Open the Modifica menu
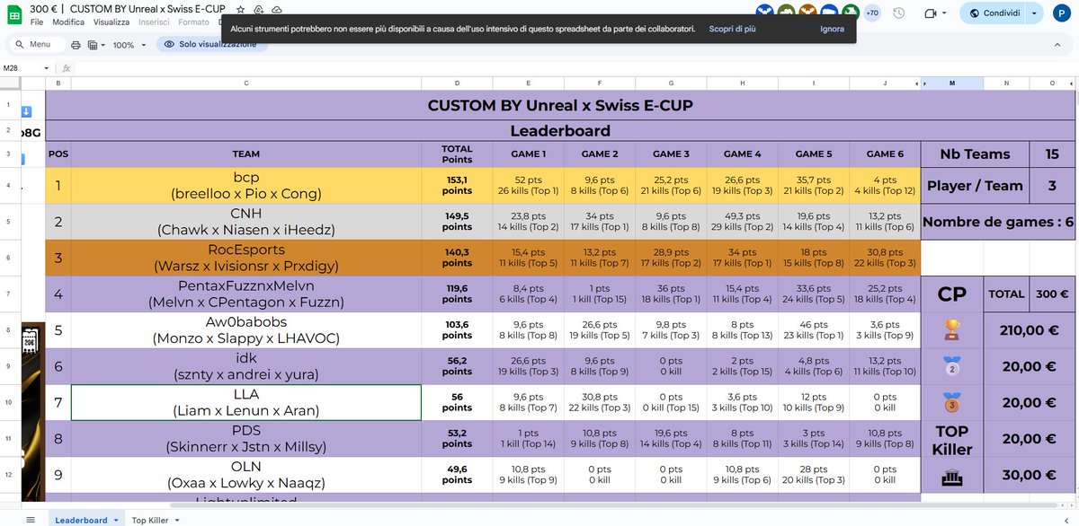 (x=68, y=22)
